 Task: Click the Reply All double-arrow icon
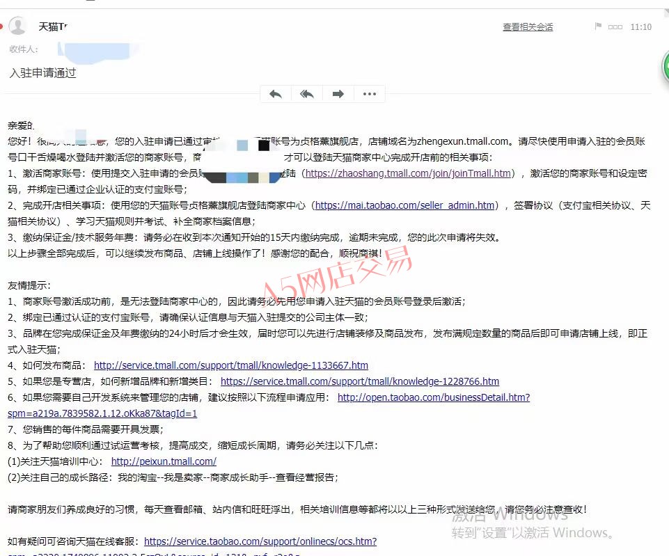(x=307, y=94)
